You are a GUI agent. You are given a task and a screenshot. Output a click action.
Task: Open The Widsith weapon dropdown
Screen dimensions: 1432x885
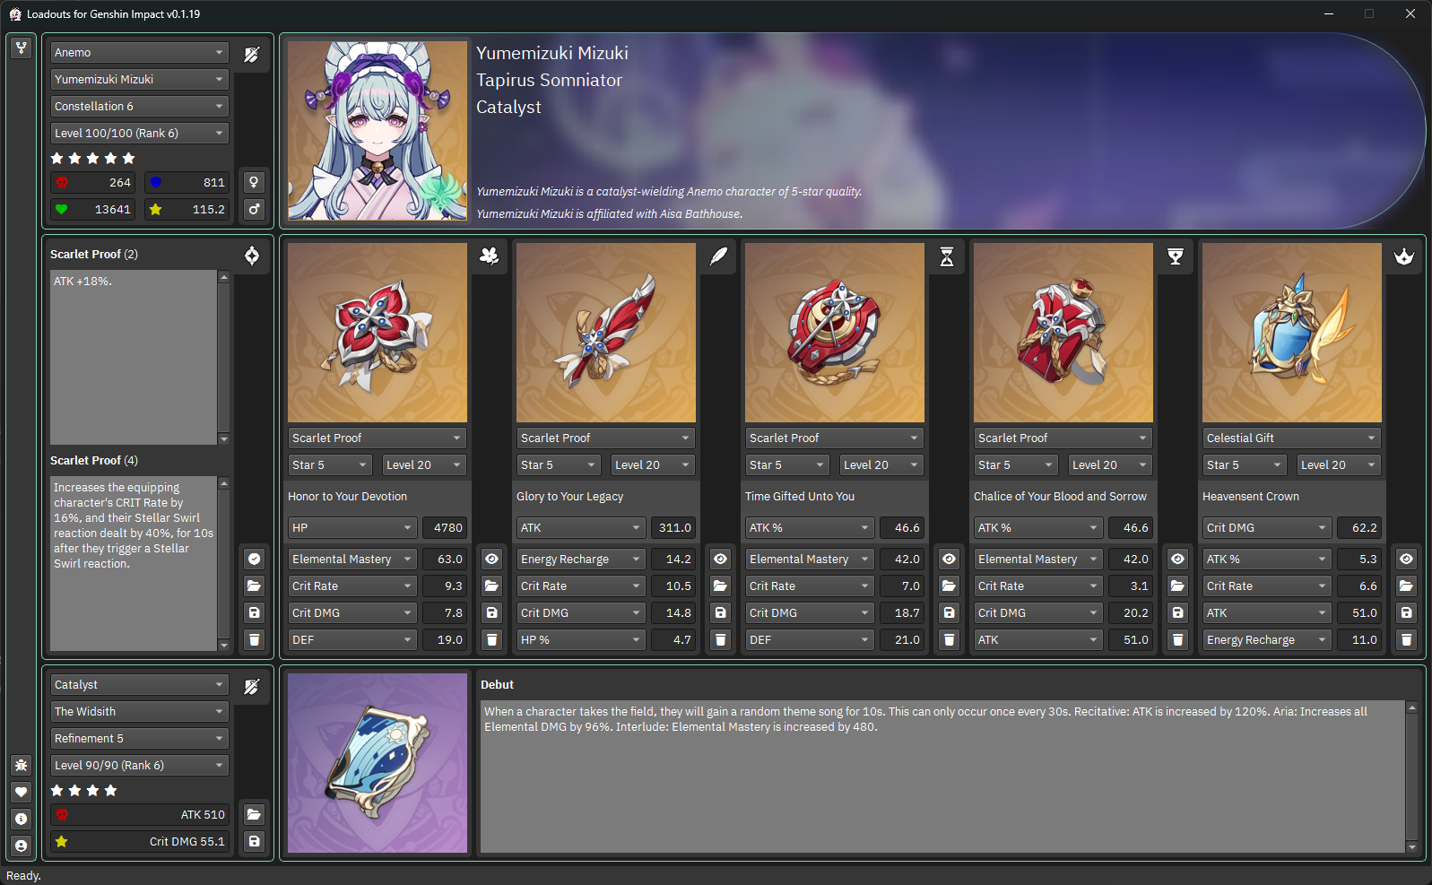tap(140, 711)
